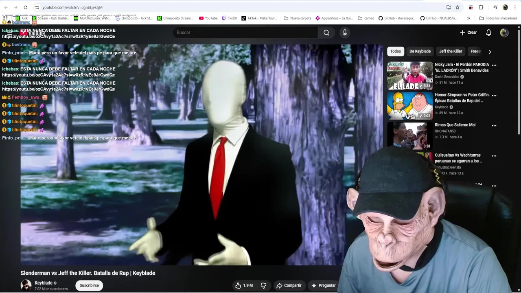Open the Extensions puzzle icon
The width and height of the screenshot is (521, 293).
481,7
